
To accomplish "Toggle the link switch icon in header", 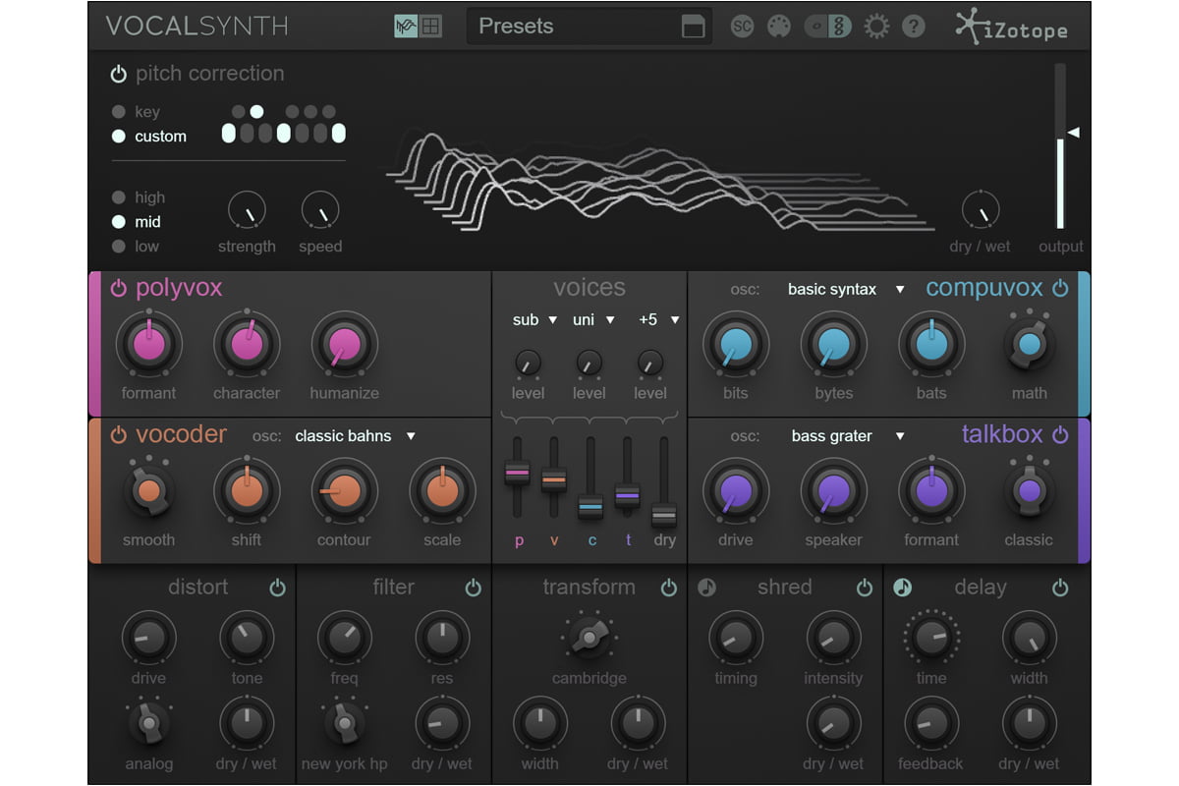I will (x=827, y=27).
